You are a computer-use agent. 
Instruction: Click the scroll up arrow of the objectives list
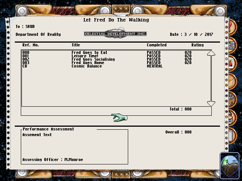(211, 53)
